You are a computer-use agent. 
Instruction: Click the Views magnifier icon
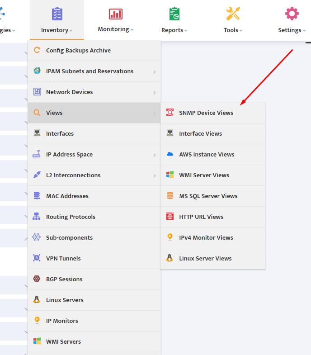click(x=37, y=113)
